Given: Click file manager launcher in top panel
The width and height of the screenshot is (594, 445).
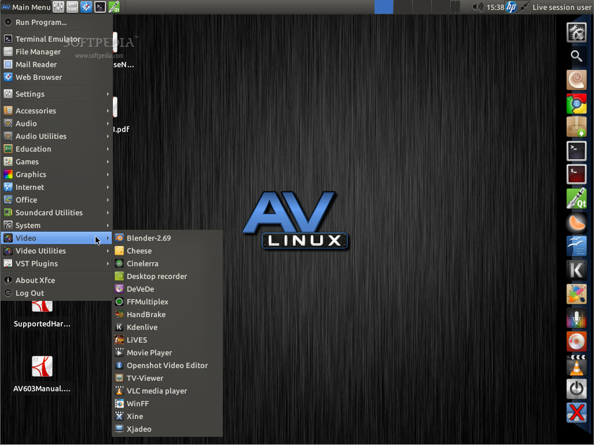Looking at the screenshot, I should 72,7.
